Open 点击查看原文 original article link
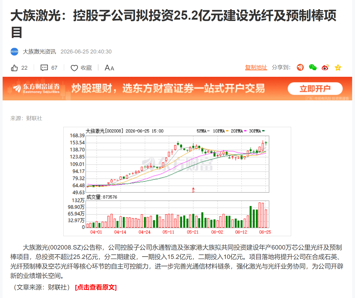355x298 pixels. [x=96, y=287]
